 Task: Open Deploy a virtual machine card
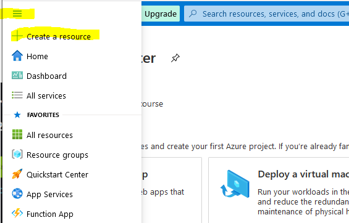click(279, 190)
